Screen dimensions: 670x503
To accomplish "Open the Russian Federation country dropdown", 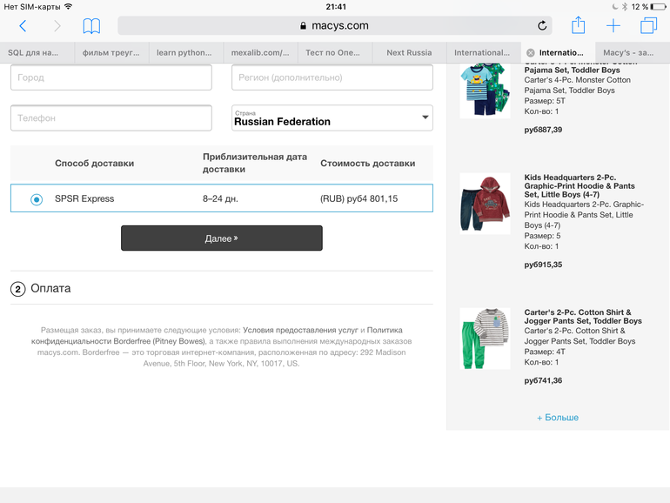I will point(332,118).
